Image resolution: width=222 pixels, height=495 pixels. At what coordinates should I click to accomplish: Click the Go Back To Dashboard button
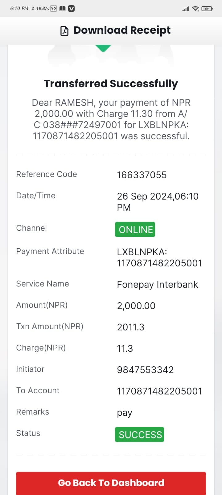pyautogui.click(x=111, y=483)
